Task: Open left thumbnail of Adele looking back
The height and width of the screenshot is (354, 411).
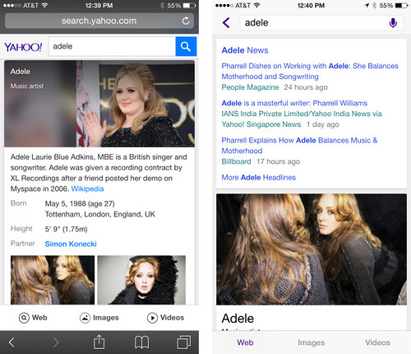Action: point(53,280)
